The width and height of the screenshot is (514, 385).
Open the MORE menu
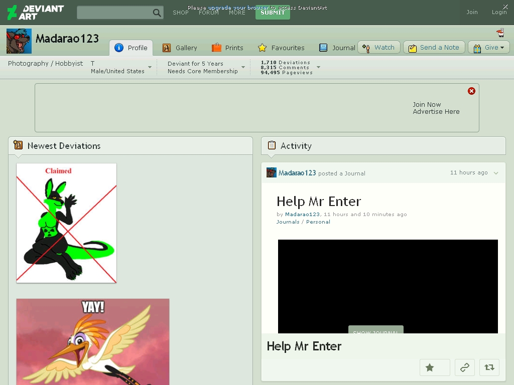(x=237, y=13)
